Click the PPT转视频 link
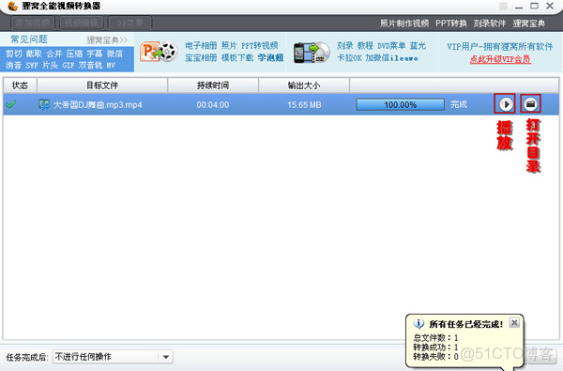This screenshot has height=371, width=563. [259, 46]
